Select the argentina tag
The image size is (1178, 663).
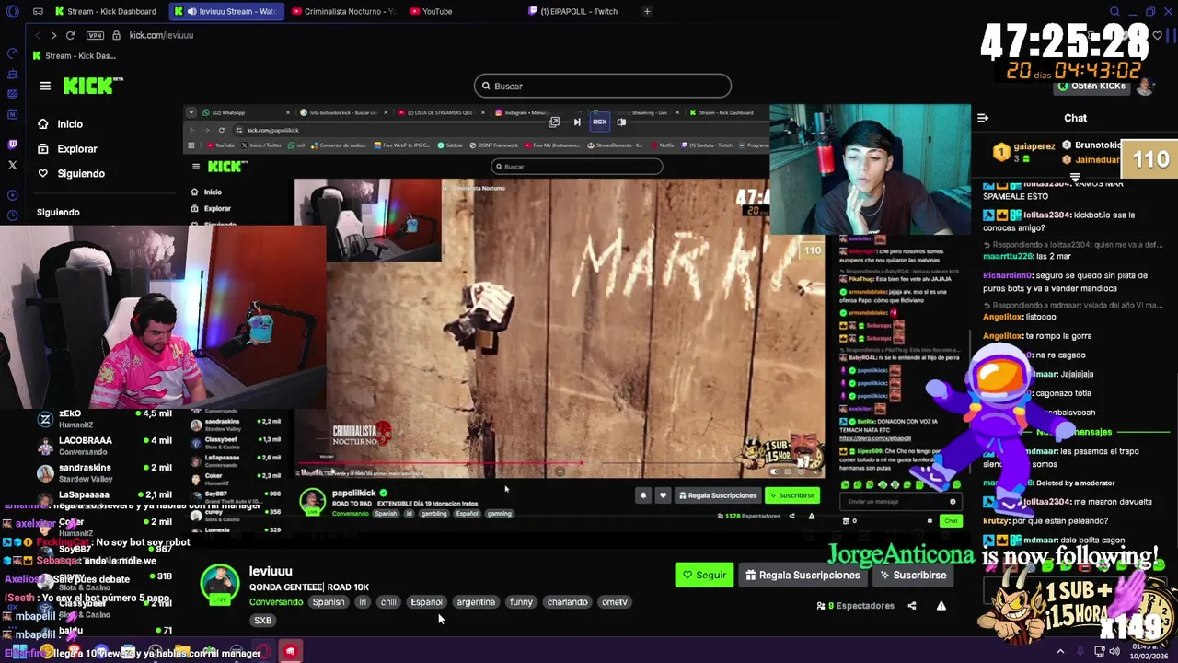click(x=476, y=602)
